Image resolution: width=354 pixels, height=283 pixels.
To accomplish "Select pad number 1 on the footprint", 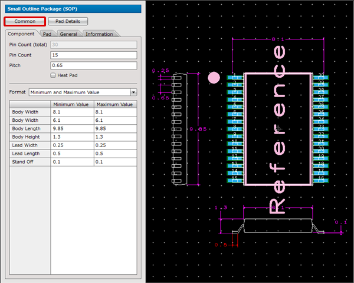I will (x=234, y=76).
